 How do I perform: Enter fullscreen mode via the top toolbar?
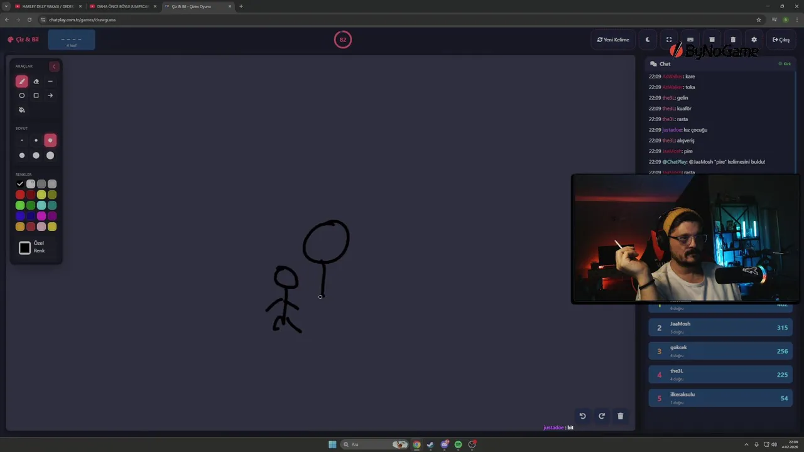tap(669, 40)
